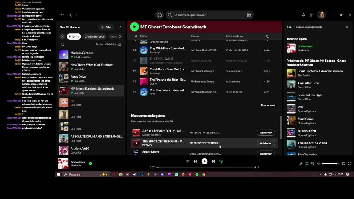Screen dimensions: 354x199
Task: Mute the Spotify volume
Action: (319, 164)
